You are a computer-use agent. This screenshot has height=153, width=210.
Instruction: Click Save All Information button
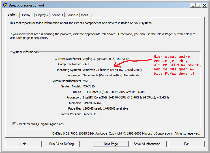click(148, 144)
